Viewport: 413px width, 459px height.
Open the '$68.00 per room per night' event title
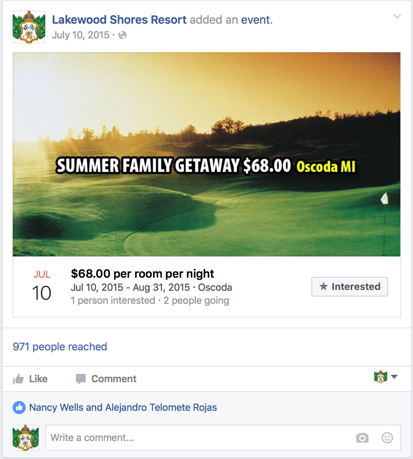tap(142, 274)
